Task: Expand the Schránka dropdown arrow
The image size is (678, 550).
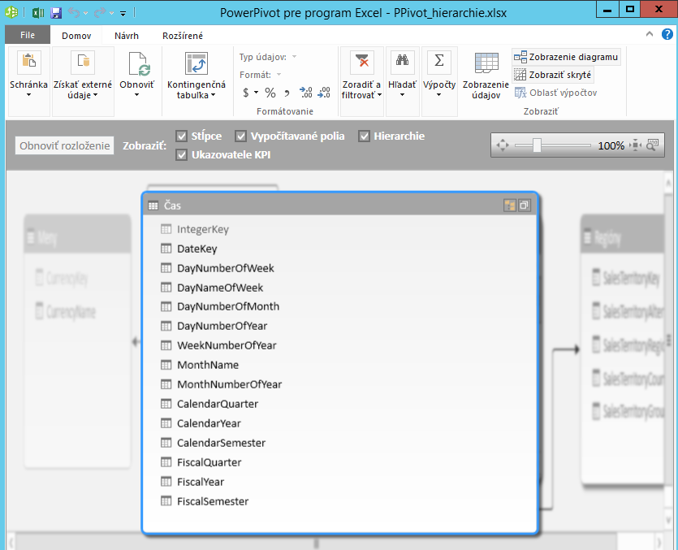Action: [x=29, y=95]
